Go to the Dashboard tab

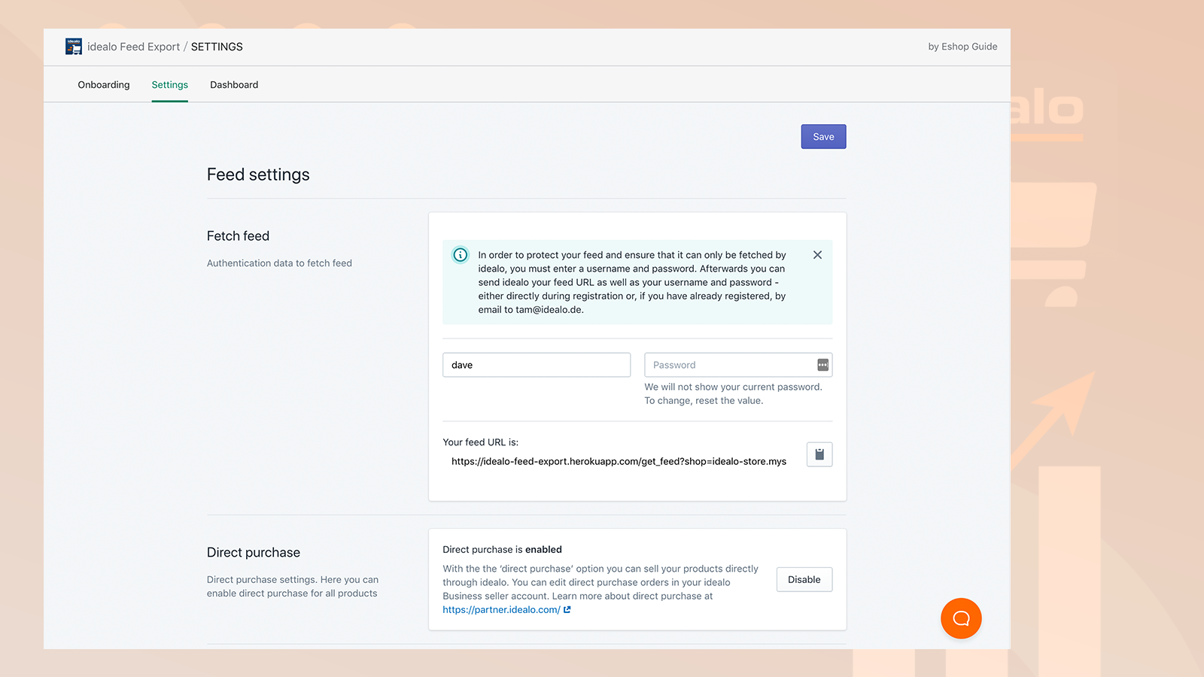tap(234, 85)
